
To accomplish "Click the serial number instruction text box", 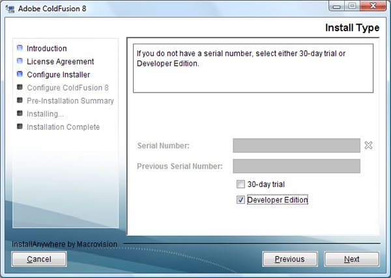I will 253,68.
